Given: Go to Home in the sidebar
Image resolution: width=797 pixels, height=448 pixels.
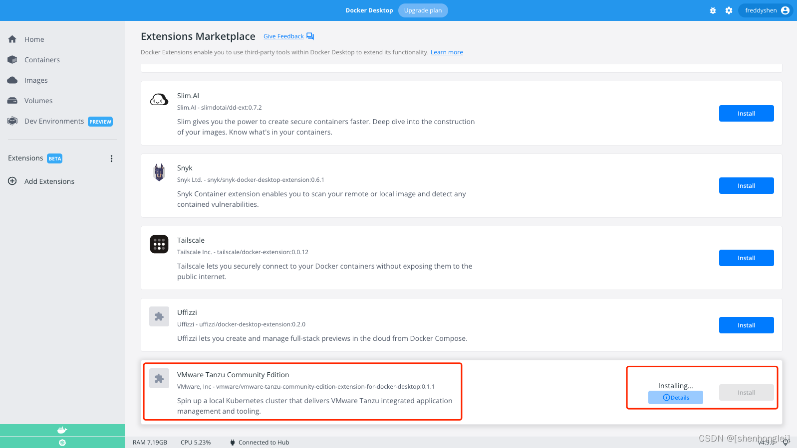Looking at the screenshot, I should [34, 39].
